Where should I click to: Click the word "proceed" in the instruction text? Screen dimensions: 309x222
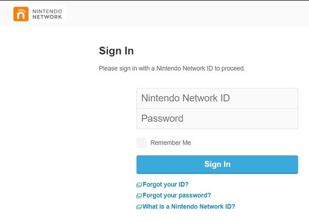pyautogui.click(x=232, y=69)
